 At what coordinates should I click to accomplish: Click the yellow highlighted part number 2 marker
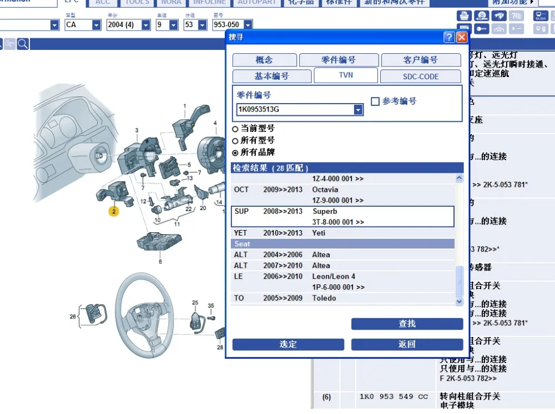[x=114, y=211]
